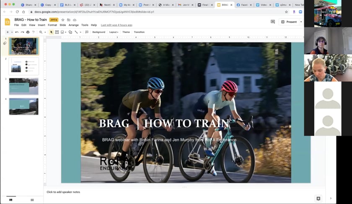Add a new slide with plus button
The width and height of the screenshot is (352, 204).
pos(8,32)
